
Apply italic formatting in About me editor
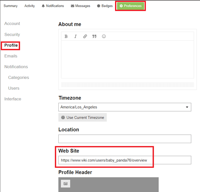[x=76, y=37]
